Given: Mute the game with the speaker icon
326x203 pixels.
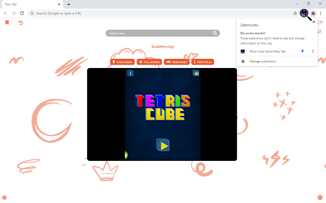Looking at the screenshot, I should tap(196, 73).
